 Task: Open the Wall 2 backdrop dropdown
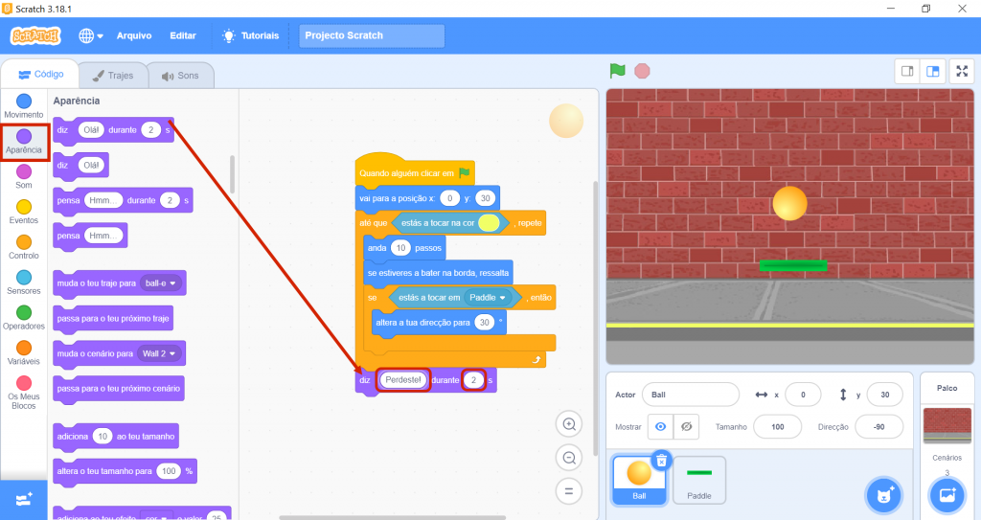coord(159,353)
